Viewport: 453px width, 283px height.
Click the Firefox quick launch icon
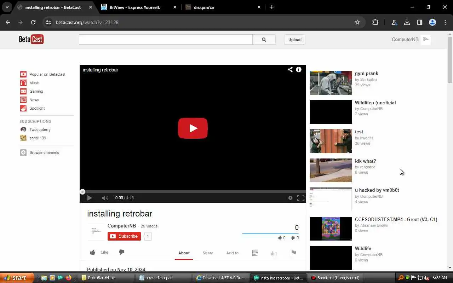pos(69,278)
